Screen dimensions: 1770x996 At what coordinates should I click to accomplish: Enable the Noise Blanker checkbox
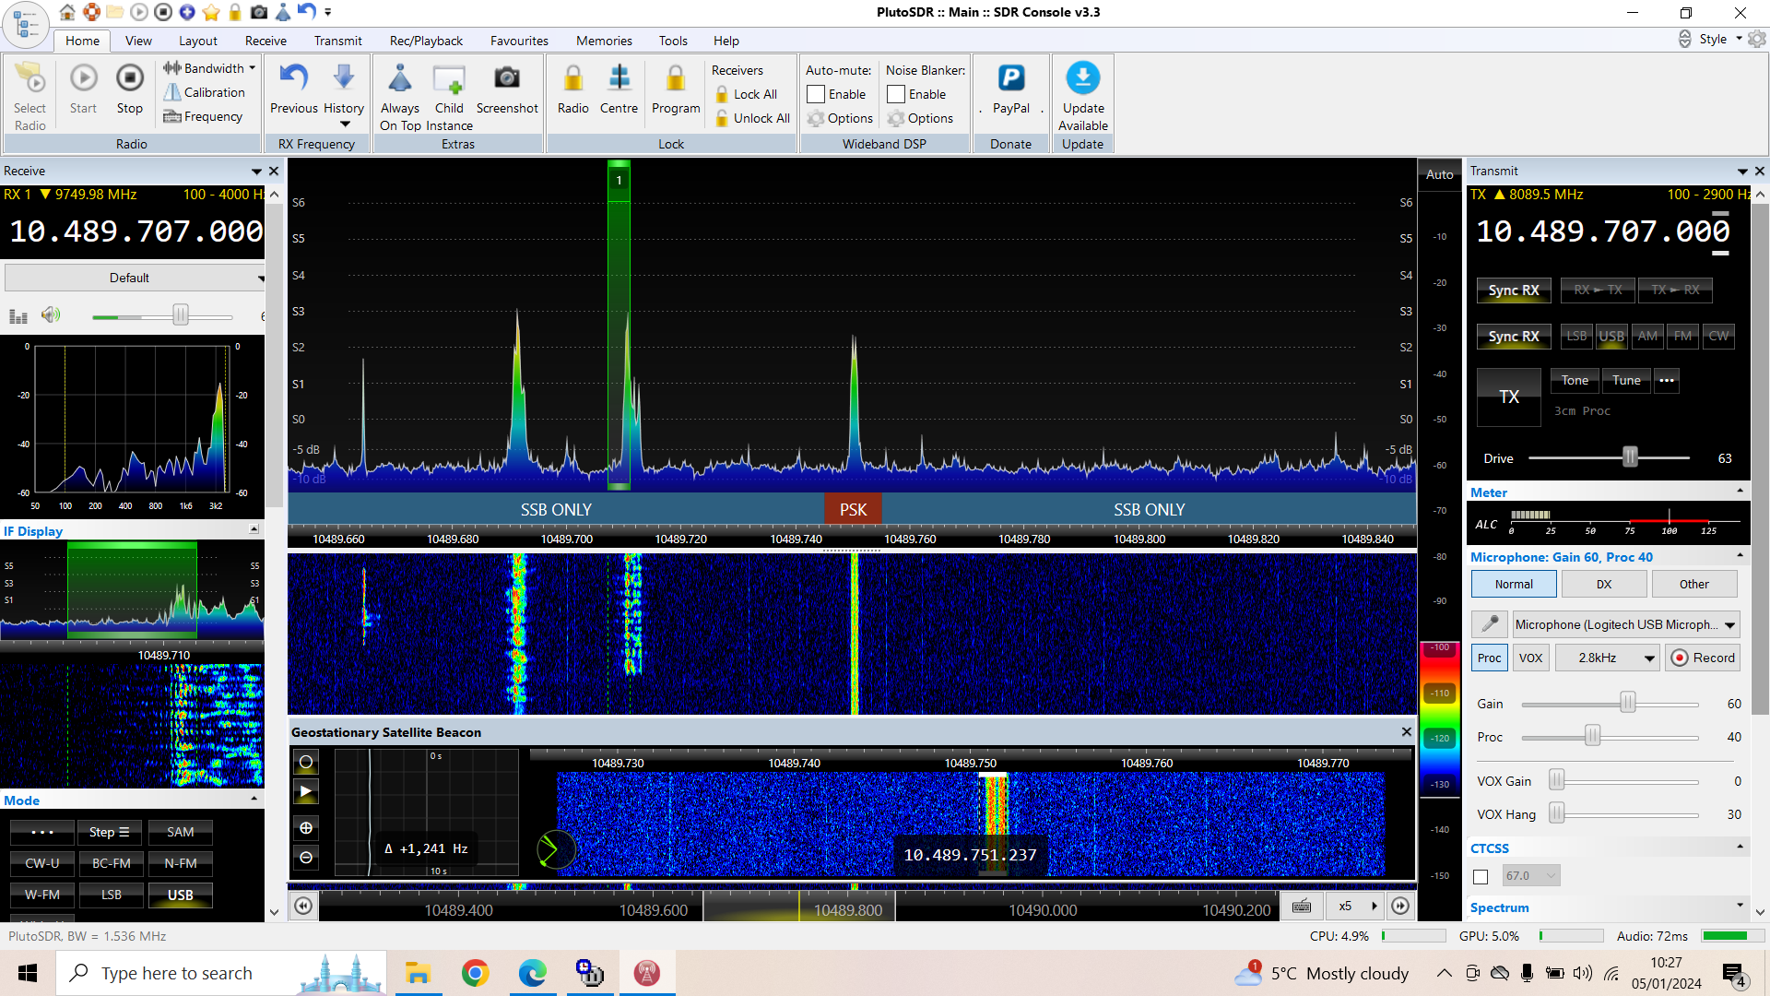click(895, 93)
